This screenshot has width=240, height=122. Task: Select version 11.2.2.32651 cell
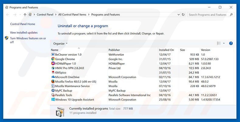tap(209, 95)
